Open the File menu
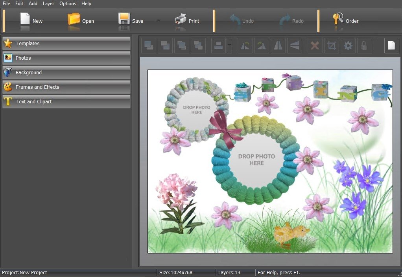402x277 pixels. tap(6, 4)
